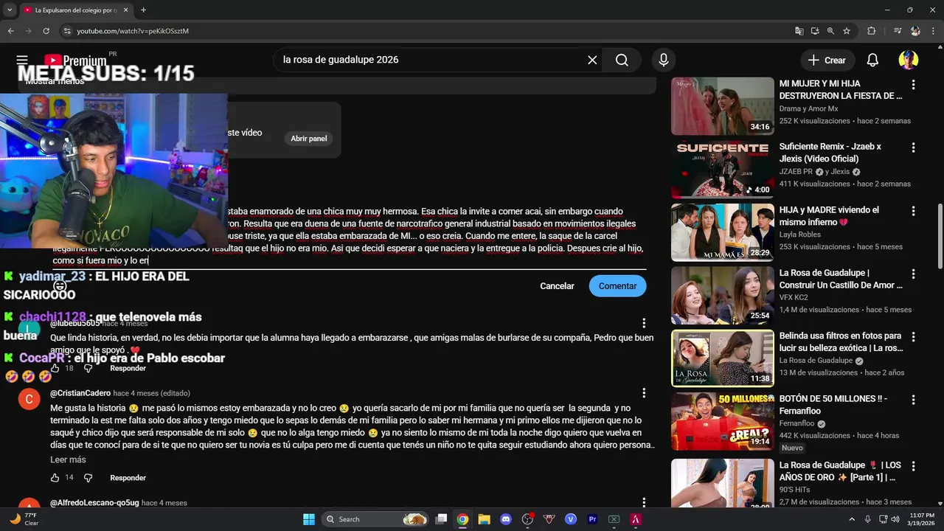Open options for Suficiente Remix video

[x=913, y=148]
